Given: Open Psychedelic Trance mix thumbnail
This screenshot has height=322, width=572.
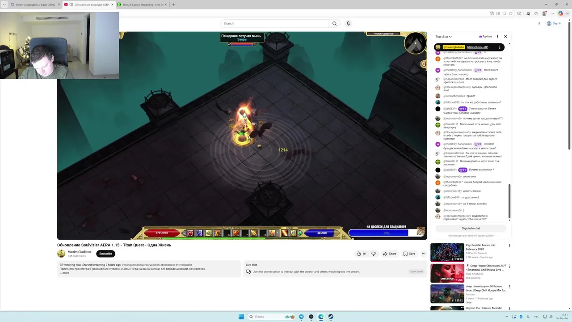Looking at the screenshot, I should pos(447,252).
